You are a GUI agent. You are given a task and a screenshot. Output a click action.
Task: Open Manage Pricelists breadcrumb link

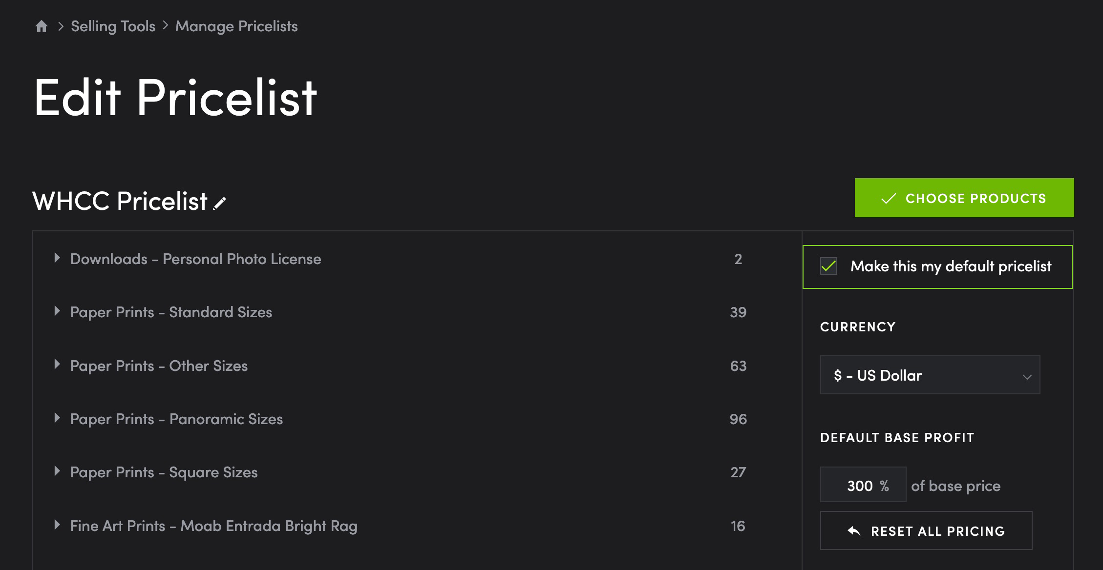pos(236,26)
